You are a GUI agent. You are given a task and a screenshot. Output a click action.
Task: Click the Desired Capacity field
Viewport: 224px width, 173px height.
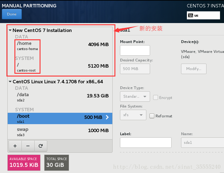135,69
